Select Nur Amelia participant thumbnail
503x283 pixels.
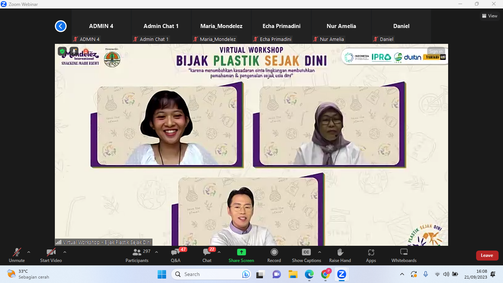click(x=341, y=27)
